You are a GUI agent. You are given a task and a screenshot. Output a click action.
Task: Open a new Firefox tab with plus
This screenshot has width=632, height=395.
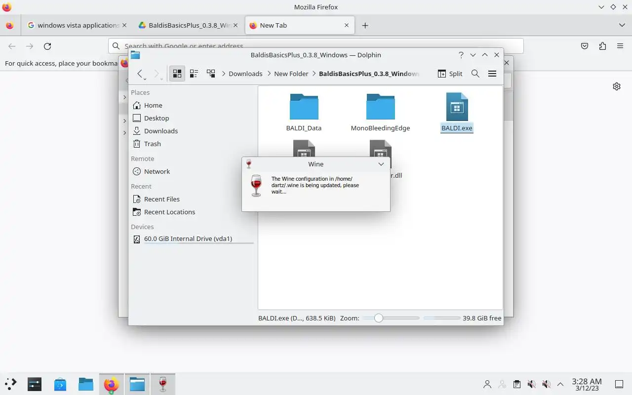pyautogui.click(x=365, y=25)
